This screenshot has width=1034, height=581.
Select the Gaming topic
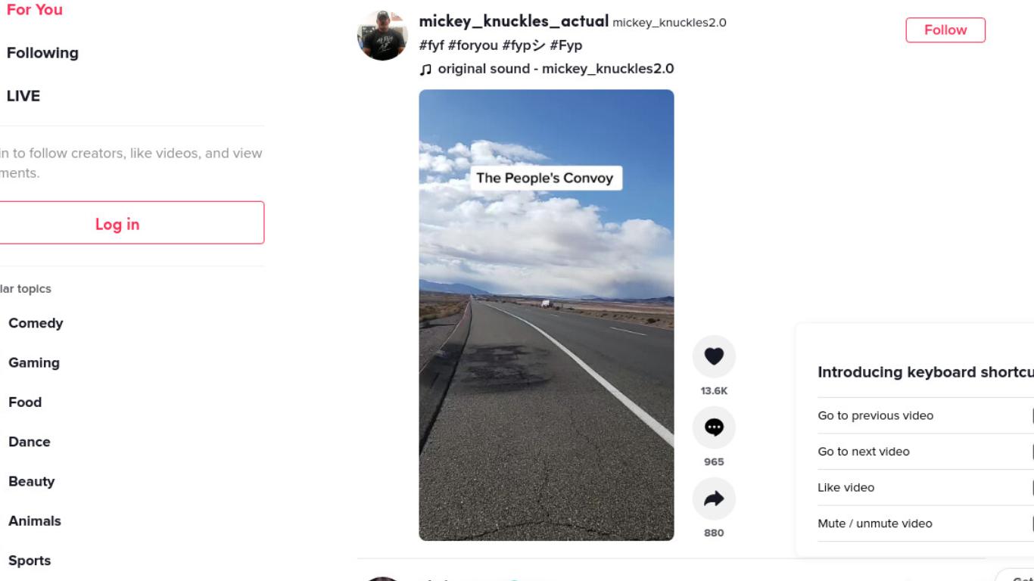coord(34,362)
